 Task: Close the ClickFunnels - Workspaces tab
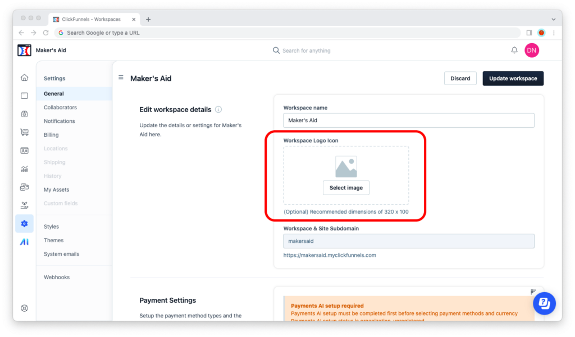click(134, 20)
